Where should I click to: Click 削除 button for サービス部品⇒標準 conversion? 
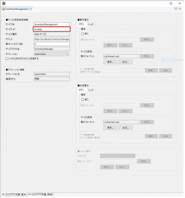(x=165, y=136)
